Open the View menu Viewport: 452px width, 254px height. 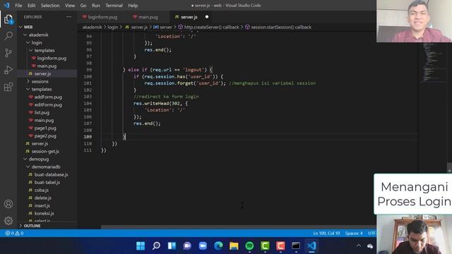pos(70,5)
